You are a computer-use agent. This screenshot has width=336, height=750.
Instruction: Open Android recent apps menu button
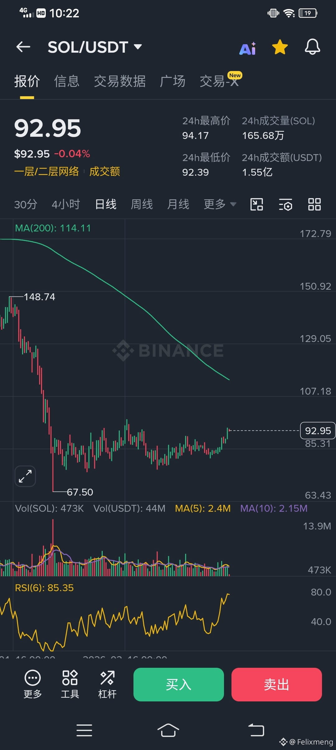[x=84, y=730]
